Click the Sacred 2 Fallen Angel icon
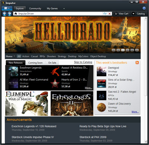 click(102, 95)
